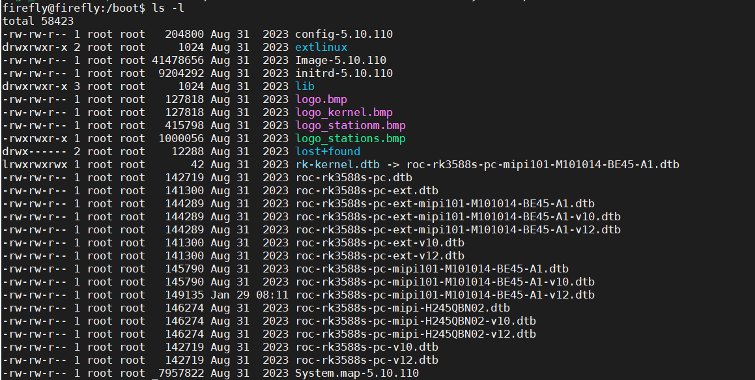The width and height of the screenshot is (755, 380).
Task: Click the lost+found directory entry
Action: click(327, 152)
